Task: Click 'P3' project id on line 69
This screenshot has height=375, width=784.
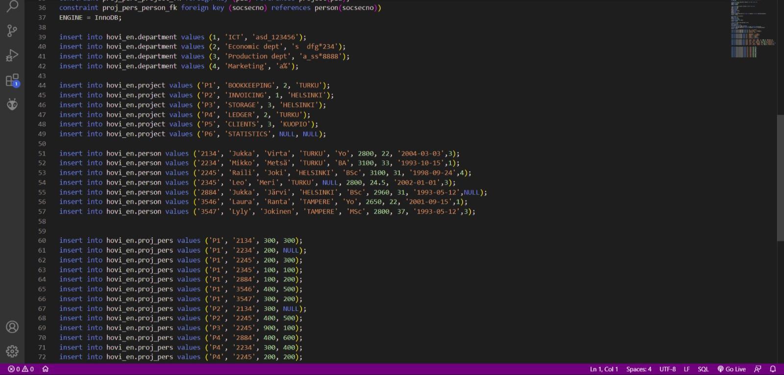Action: (x=217, y=328)
